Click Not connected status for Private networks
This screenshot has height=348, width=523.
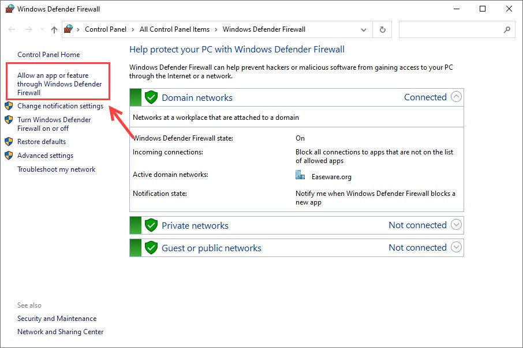(417, 225)
